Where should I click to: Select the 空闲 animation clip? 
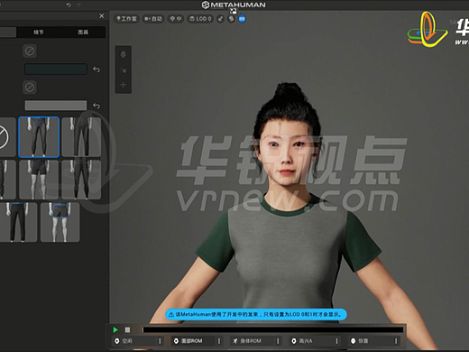click(x=133, y=341)
